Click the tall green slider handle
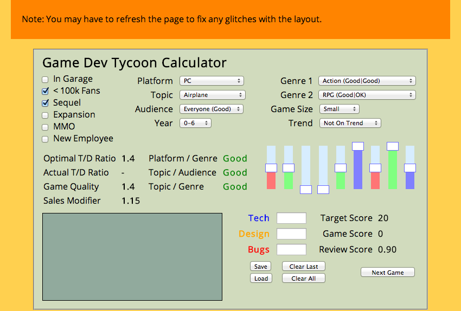 (x=393, y=146)
